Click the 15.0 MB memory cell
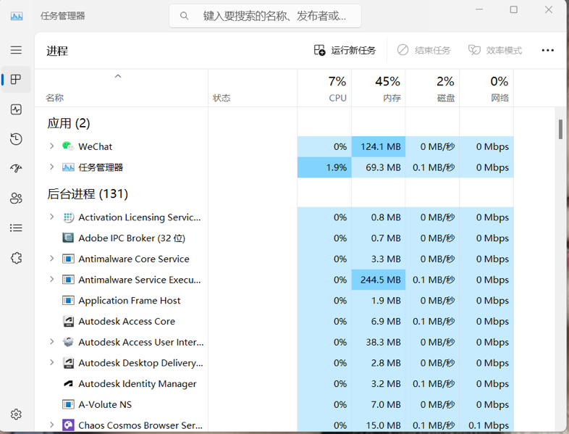Viewport: 569px width, 434px height. pyautogui.click(x=378, y=425)
